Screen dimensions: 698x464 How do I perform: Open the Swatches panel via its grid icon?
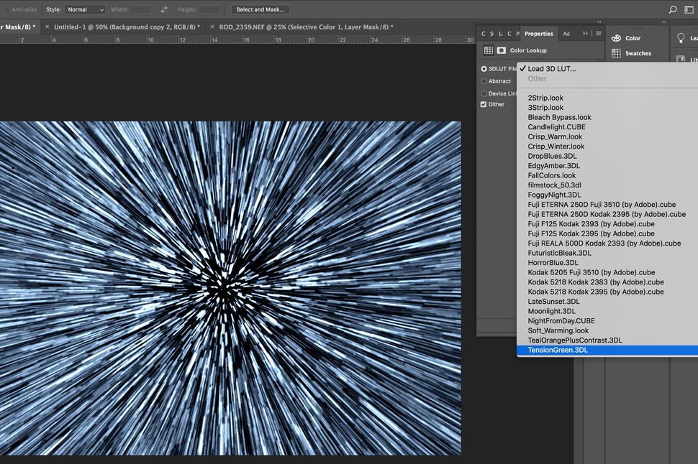(616, 53)
